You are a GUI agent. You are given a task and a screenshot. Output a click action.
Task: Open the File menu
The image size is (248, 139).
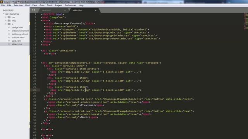pyautogui.click(x=3, y=5)
